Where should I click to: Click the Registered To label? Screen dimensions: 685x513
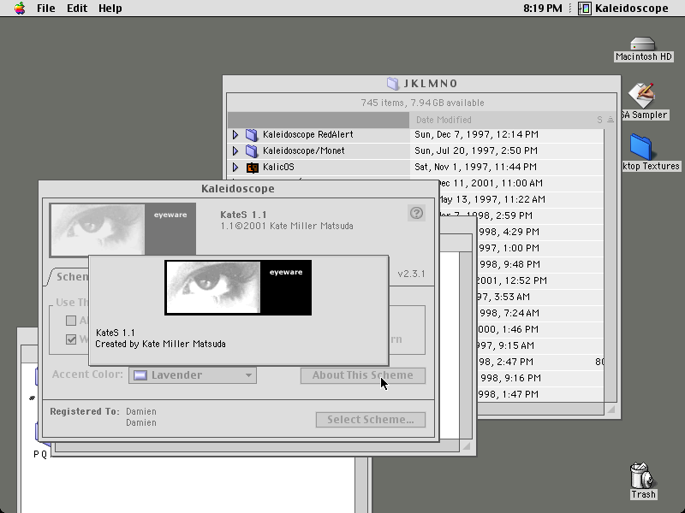point(85,412)
